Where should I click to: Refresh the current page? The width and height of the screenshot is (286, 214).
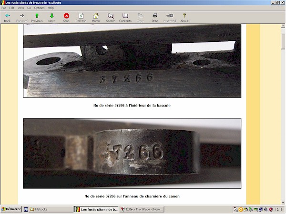[81, 18]
